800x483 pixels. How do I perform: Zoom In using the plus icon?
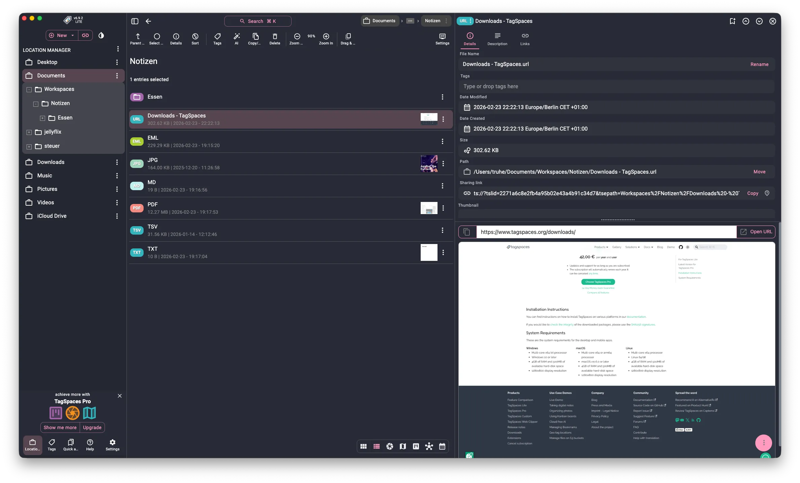[326, 36]
